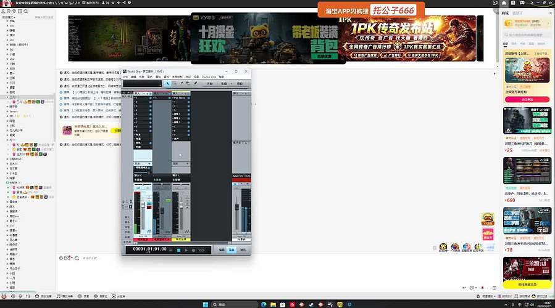
Task: Adjust the pan slider on second mixer channel
Action: click(x=162, y=184)
